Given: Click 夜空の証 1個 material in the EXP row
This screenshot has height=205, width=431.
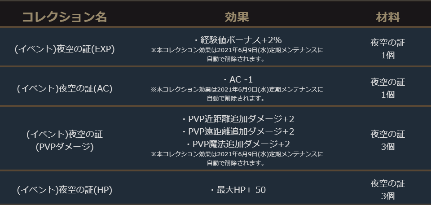Looking at the screenshot, I should click(x=387, y=49).
